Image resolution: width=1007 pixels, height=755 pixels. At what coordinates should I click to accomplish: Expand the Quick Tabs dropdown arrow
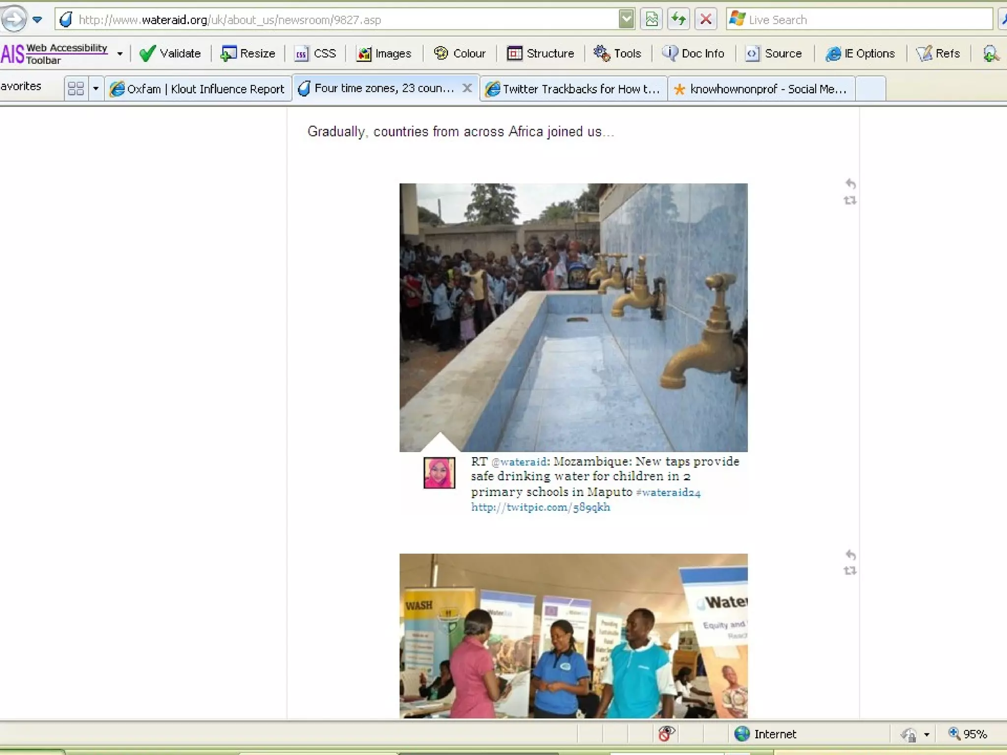(x=96, y=89)
